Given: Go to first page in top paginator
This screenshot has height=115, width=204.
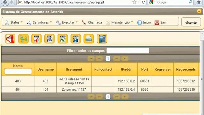Looking at the screenshot, I should click(91, 59).
